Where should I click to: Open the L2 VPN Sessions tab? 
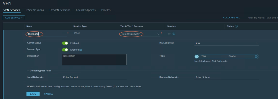tap(60, 10)
